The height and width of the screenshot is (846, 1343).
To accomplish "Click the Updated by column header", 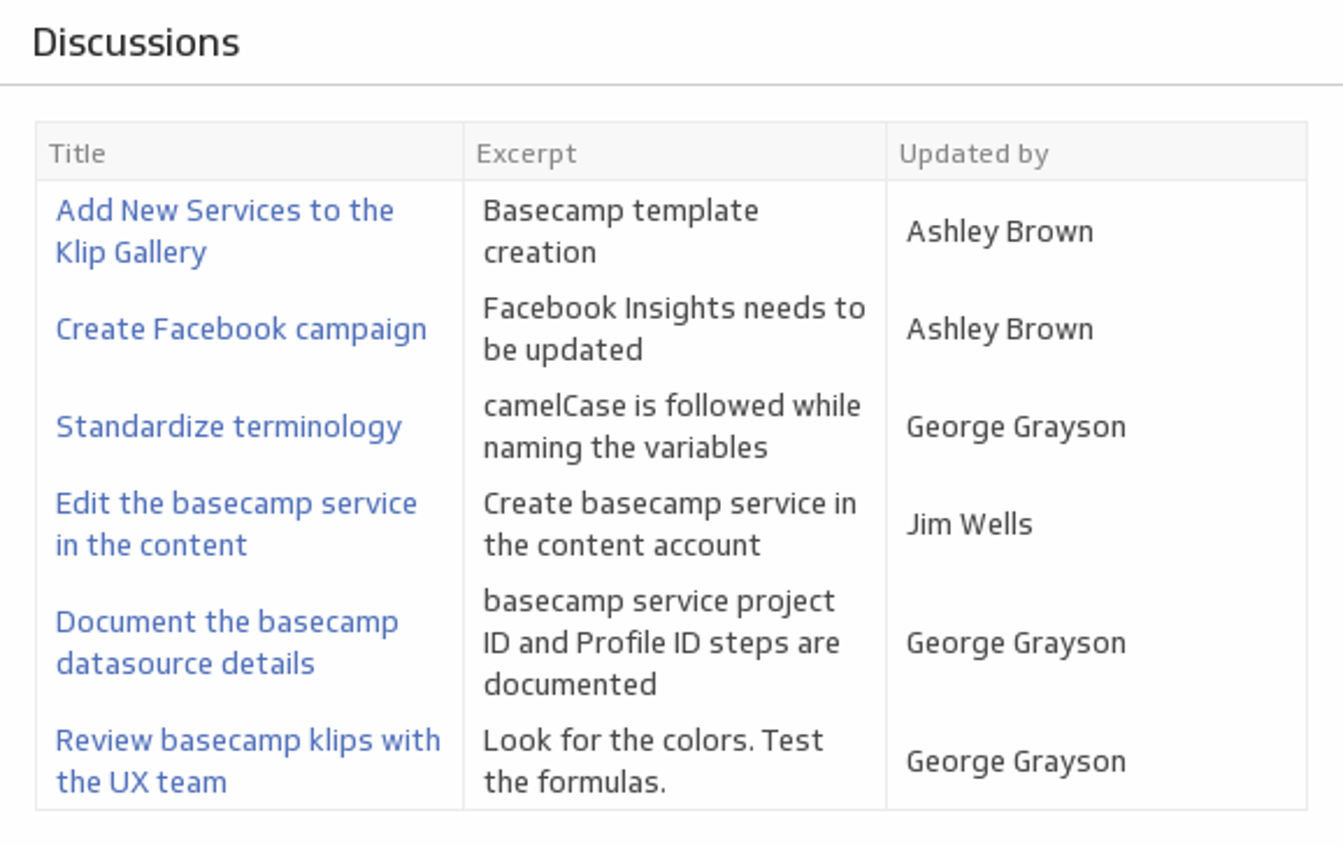I will click(973, 154).
